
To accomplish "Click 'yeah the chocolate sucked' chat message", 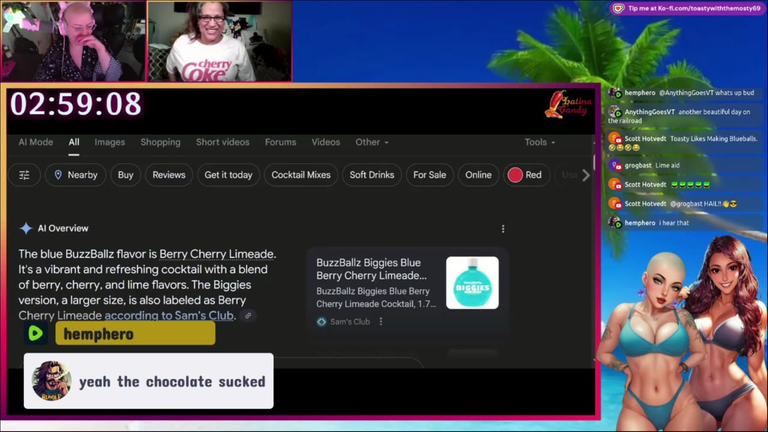I will (x=172, y=382).
